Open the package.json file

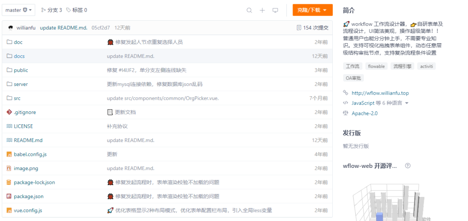[29, 196]
